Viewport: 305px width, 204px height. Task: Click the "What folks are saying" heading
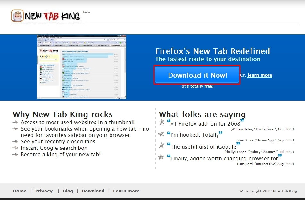point(202,114)
